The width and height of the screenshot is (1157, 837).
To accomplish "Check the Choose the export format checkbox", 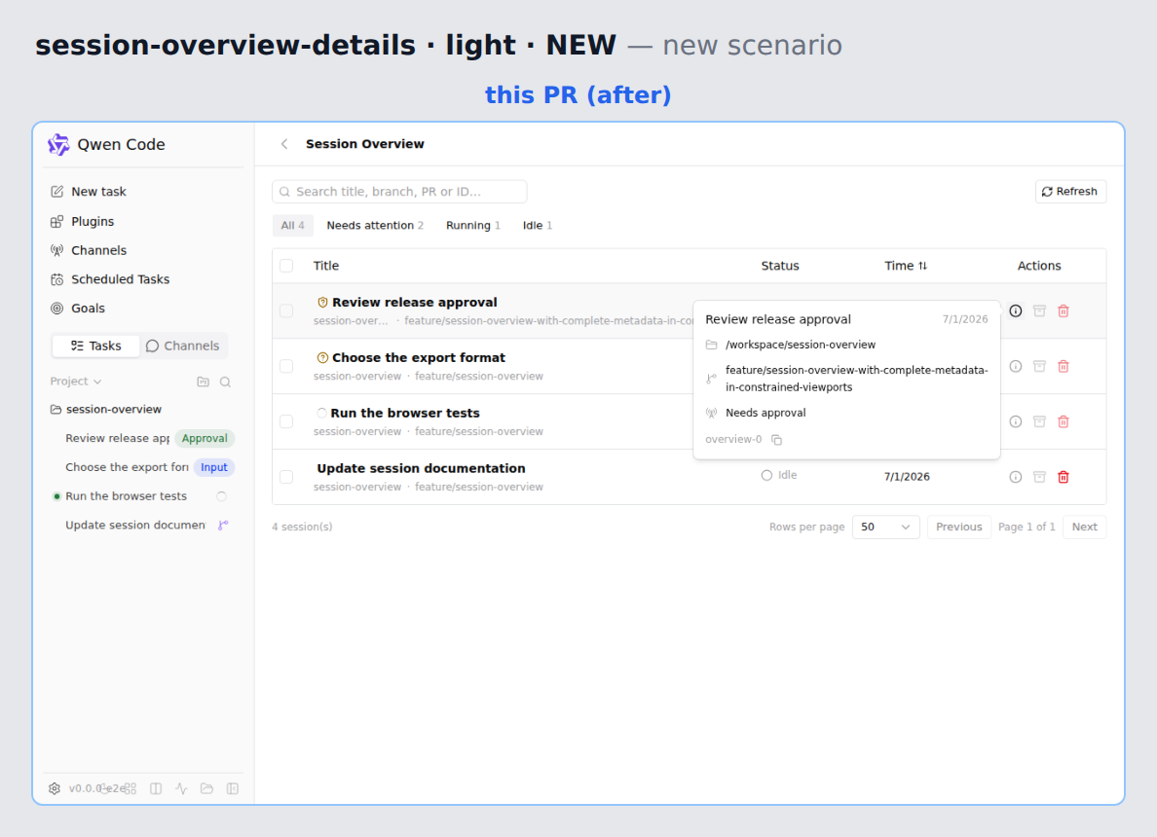I will point(286,367).
